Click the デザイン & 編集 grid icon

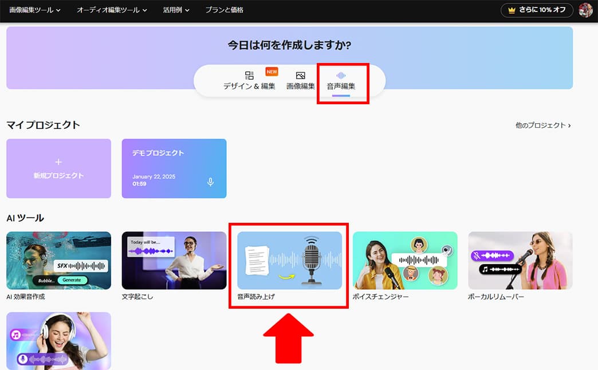coord(249,76)
